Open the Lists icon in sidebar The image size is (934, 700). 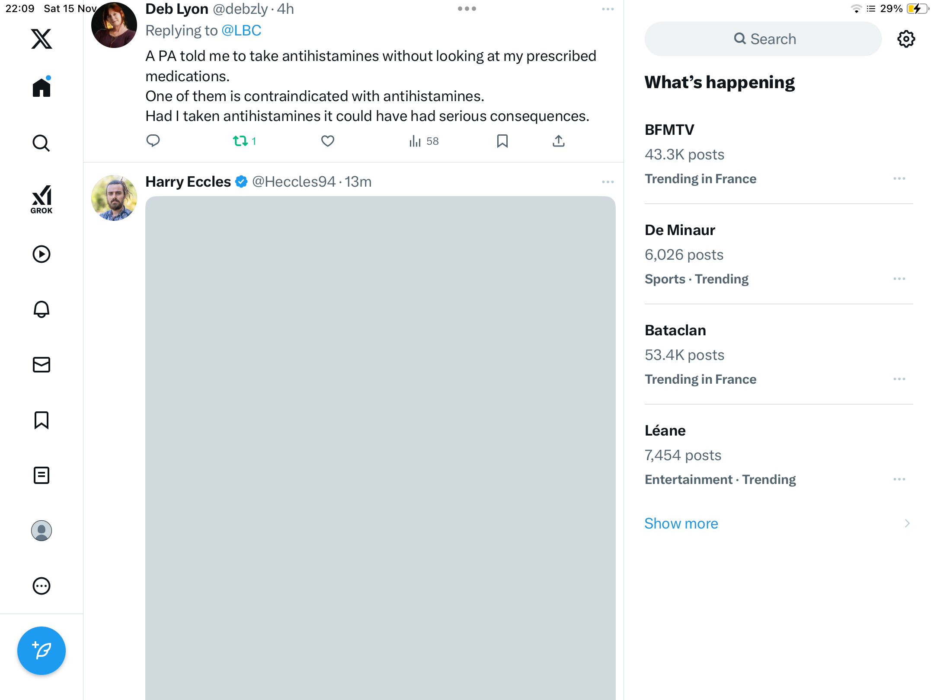tap(42, 475)
